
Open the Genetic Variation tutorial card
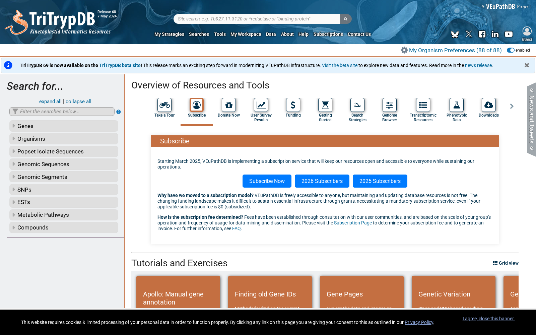tap(454, 292)
